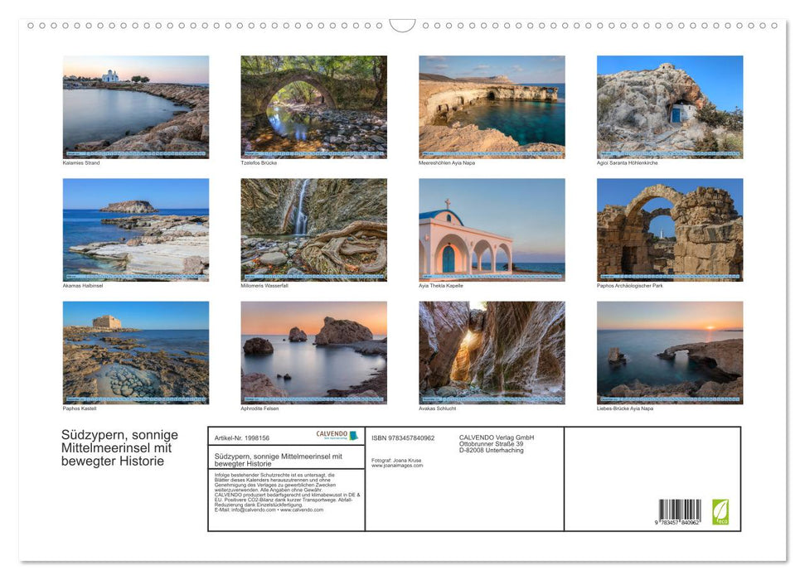Click the Artikel-Nr. 1998156 label
This screenshot has height=580, width=805.
pyautogui.click(x=242, y=437)
